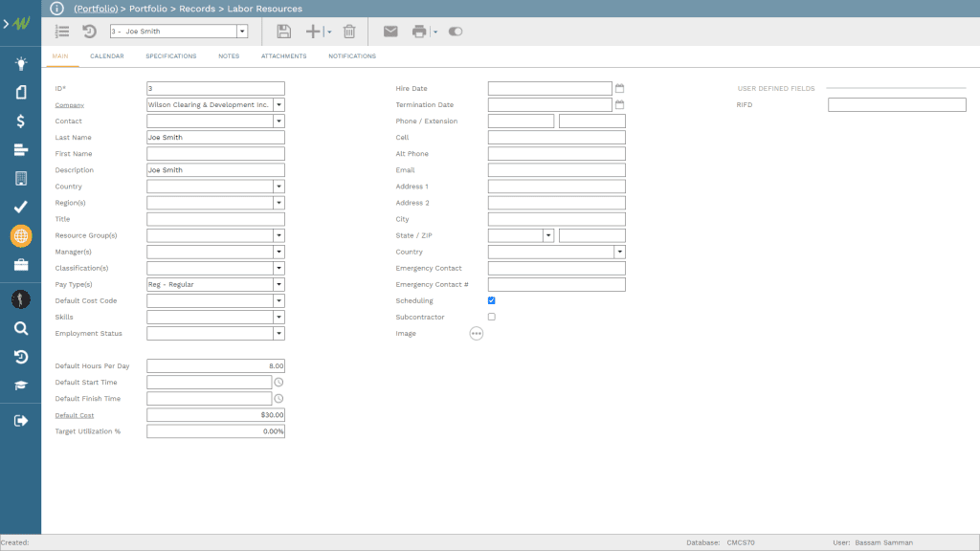Open the dollar sign cost module
This screenshot has height=551, width=980.
tap(21, 121)
